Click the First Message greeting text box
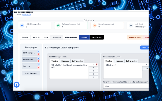The height and width of the screenshot is (101, 162). click(x=69, y=71)
